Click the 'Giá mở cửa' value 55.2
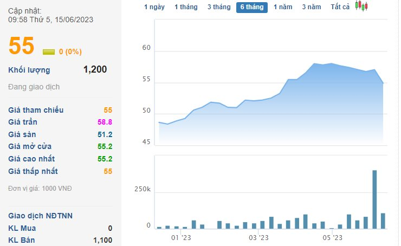This screenshot has height=246, width=401. pyautogui.click(x=105, y=146)
